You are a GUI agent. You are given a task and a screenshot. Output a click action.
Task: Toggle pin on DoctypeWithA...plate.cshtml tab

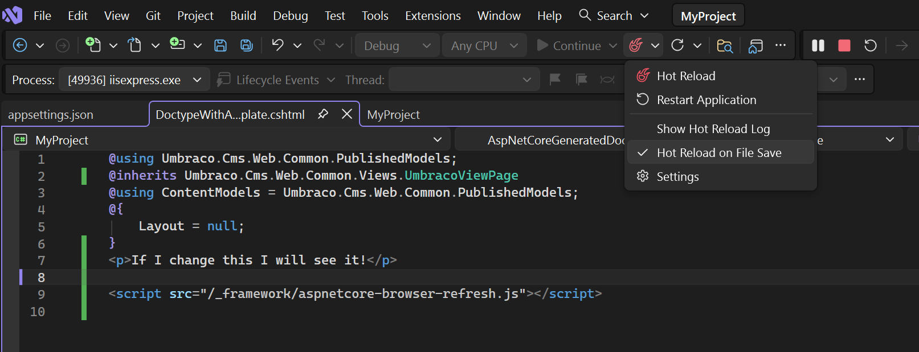[x=323, y=114]
